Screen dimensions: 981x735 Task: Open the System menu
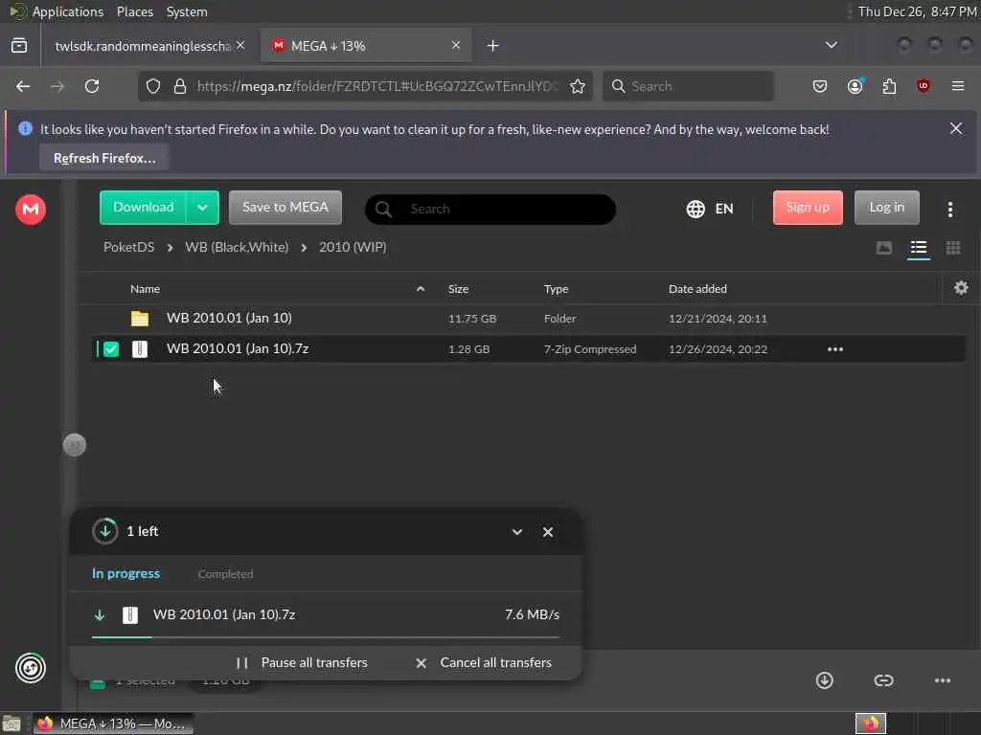(x=187, y=11)
